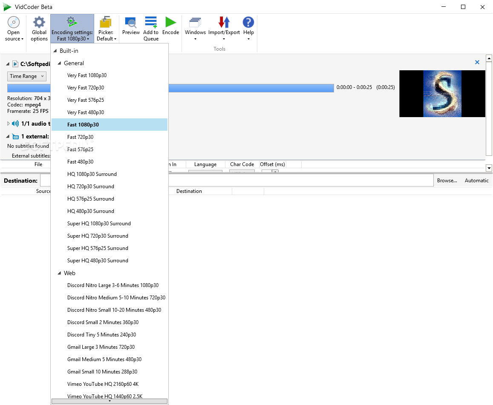Screen dimensions: 493x405
Task: Pick HQ 720p30 Surround preset
Action: tap(110, 187)
